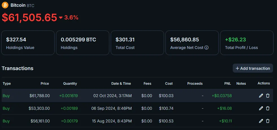Sort by Price column header

click(45, 84)
